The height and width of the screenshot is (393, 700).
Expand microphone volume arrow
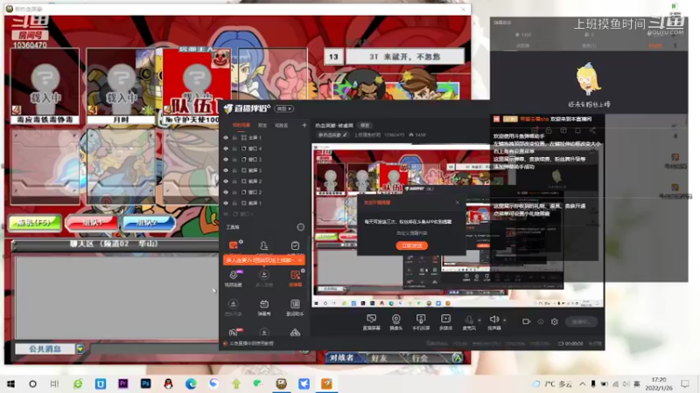point(479,320)
